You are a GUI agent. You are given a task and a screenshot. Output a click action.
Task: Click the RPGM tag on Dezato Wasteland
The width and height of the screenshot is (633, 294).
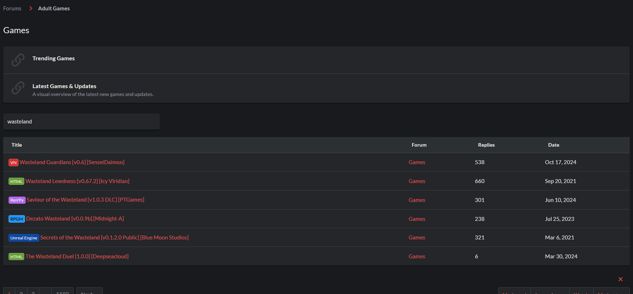pos(17,219)
